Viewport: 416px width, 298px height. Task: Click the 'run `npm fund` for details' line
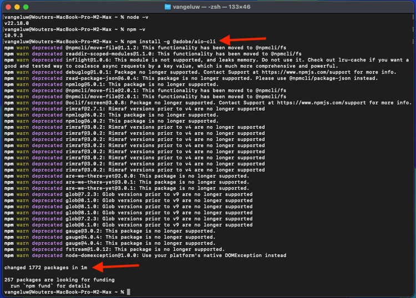50,286
